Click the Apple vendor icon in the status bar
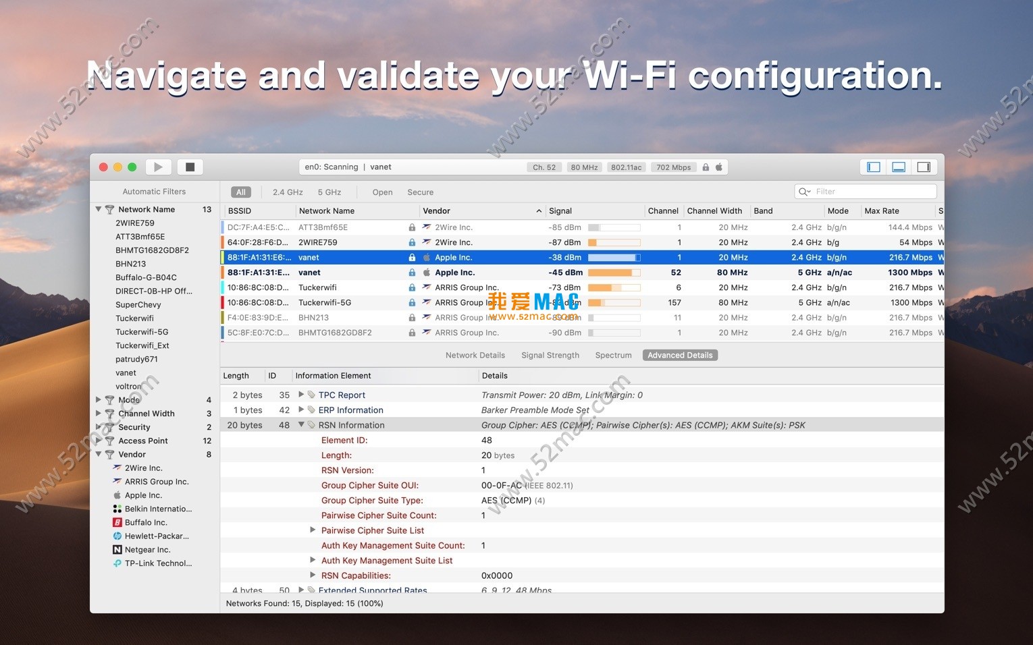 coord(719,167)
